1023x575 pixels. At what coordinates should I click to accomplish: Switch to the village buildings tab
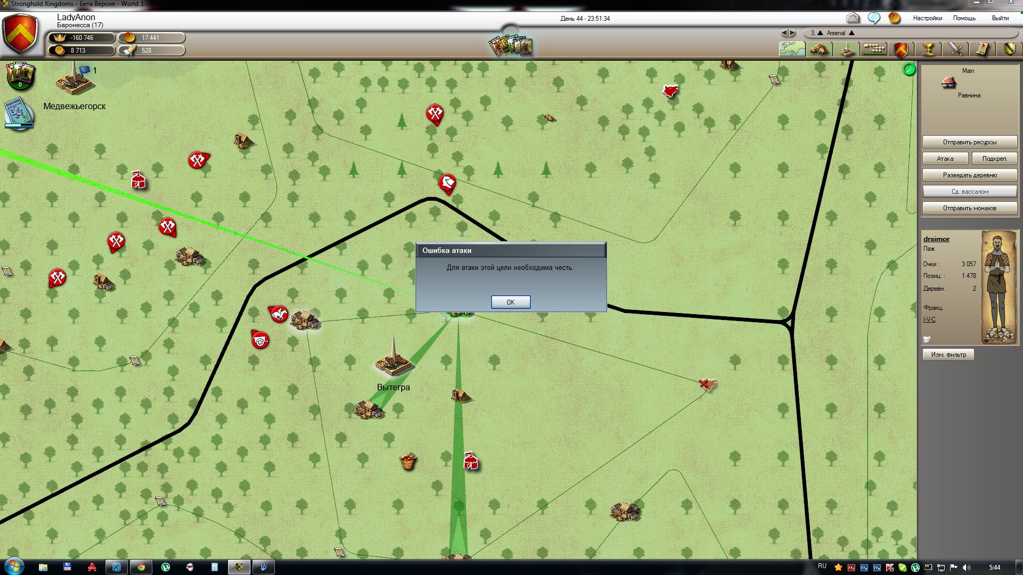click(819, 50)
